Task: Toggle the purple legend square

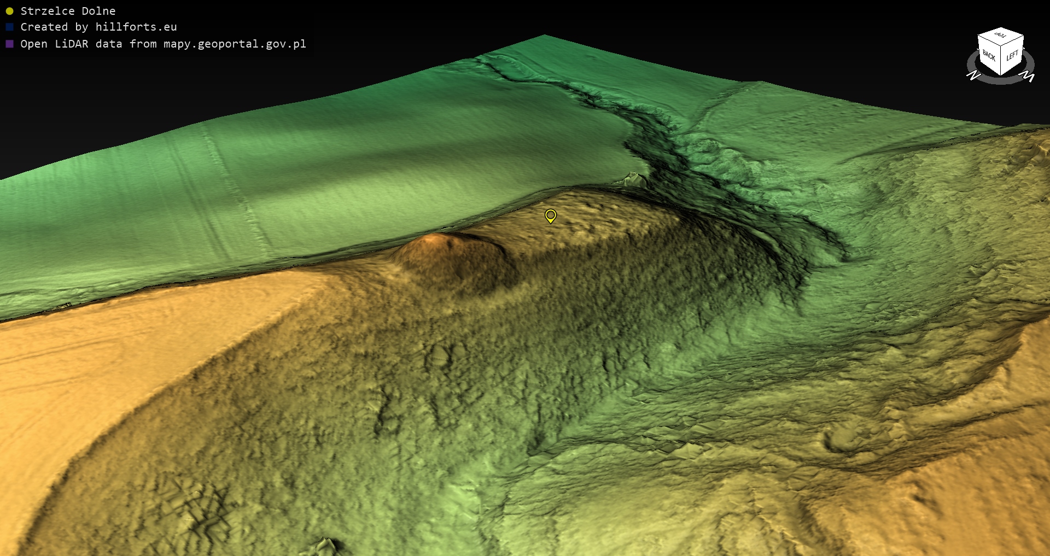Action: [x=9, y=44]
